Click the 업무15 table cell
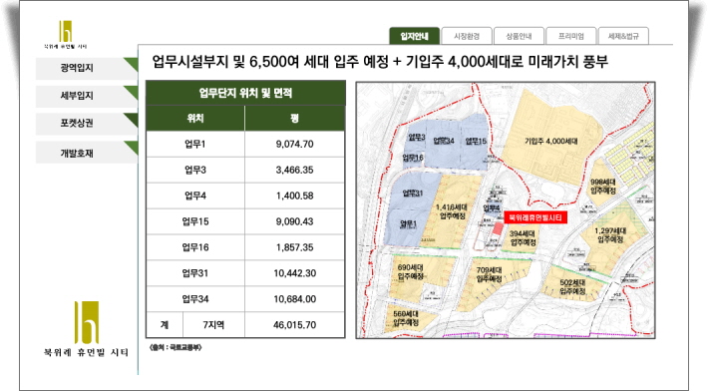This screenshot has width=708, height=391. pos(195,221)
